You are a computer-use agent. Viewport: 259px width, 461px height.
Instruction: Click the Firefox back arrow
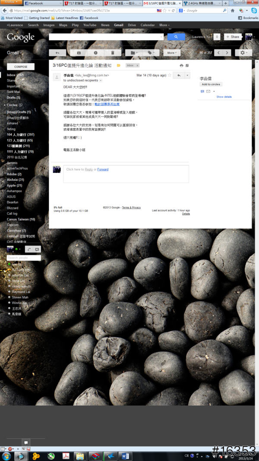4,10
